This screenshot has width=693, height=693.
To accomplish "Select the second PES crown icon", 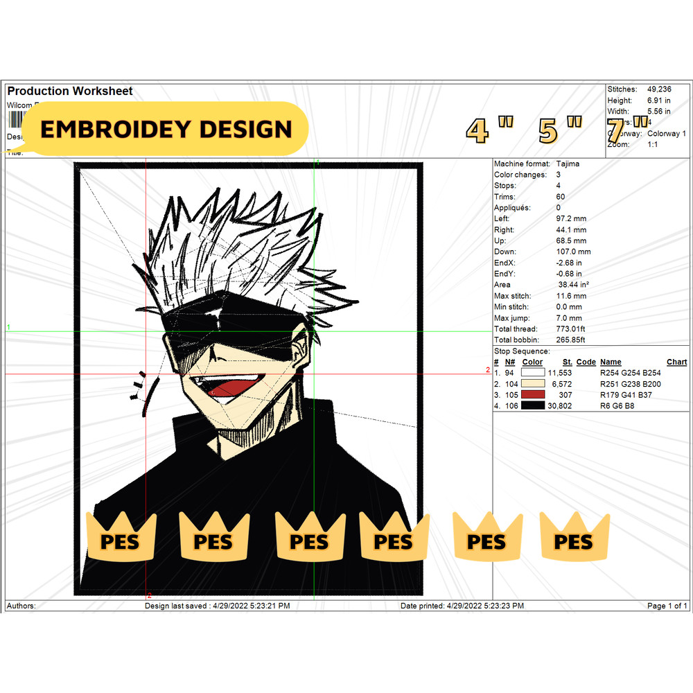I will pos(215,539).
